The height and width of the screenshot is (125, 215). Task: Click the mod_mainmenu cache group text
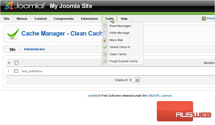coord(32,71)
